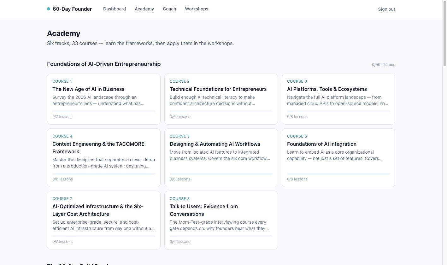Image resolution: width=447 pixels, height=265 pixels.
Task: Click the Course 8 progress bar
Action: click(x=221, y=236)
